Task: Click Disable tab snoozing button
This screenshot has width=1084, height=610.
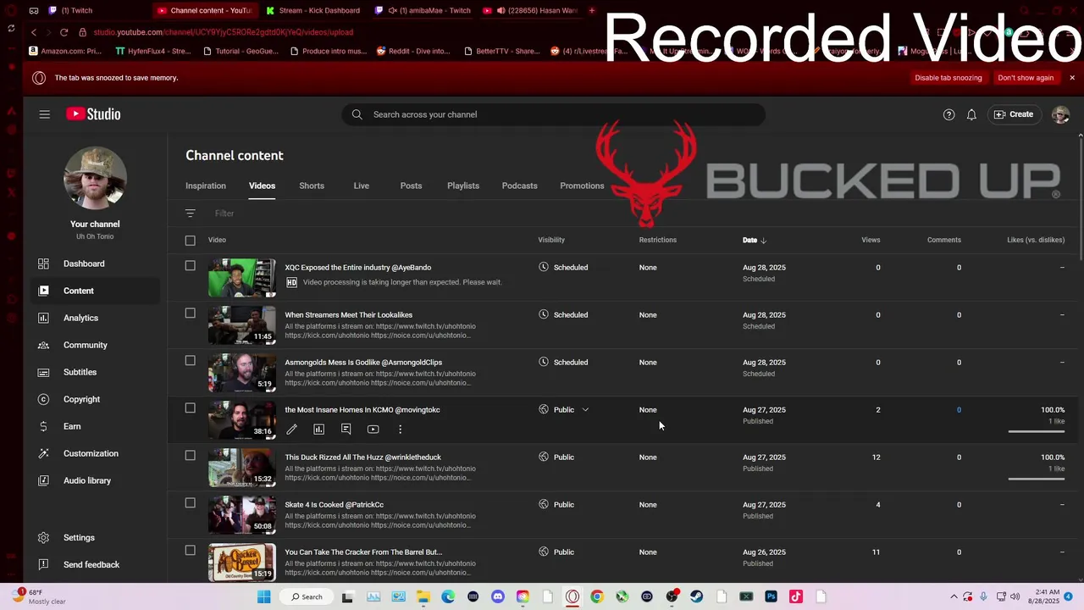Action: [x=948, y=78]
